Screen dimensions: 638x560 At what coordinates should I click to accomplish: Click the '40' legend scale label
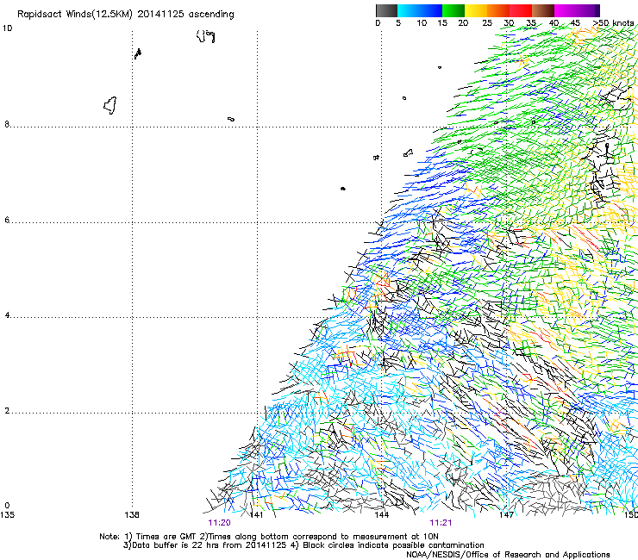554,23
